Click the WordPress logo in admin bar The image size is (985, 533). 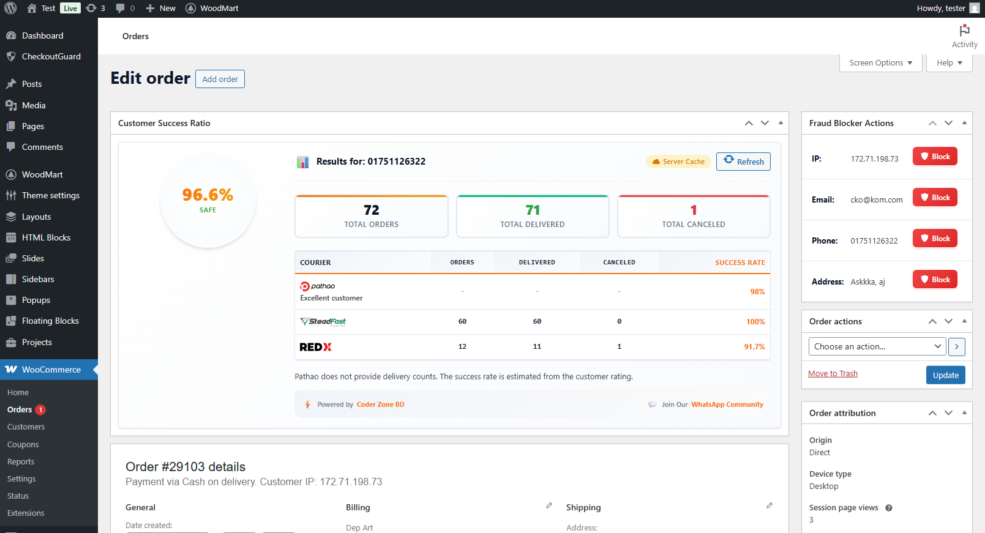(x=10, y=8)
